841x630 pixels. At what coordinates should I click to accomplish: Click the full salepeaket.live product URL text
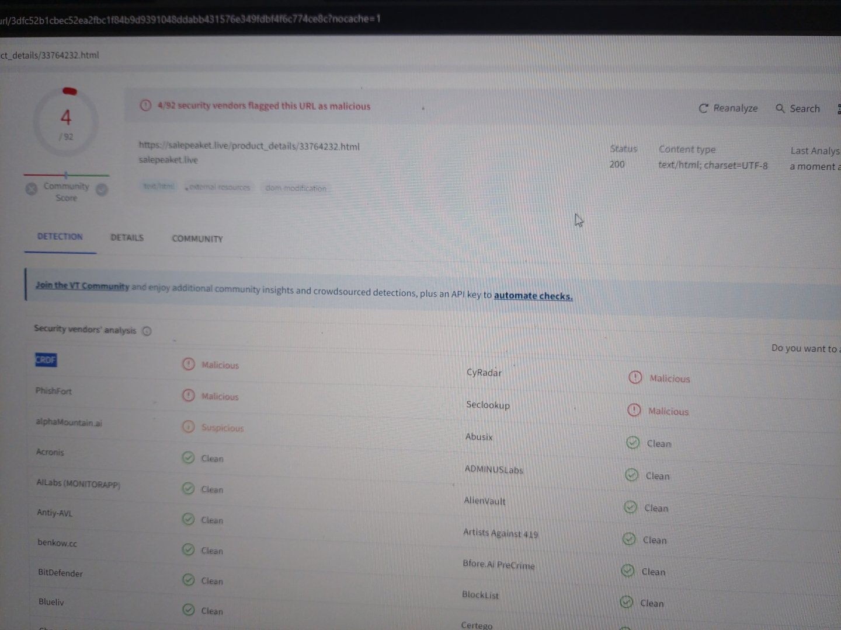pyautogui.click(x=249, y=146)
